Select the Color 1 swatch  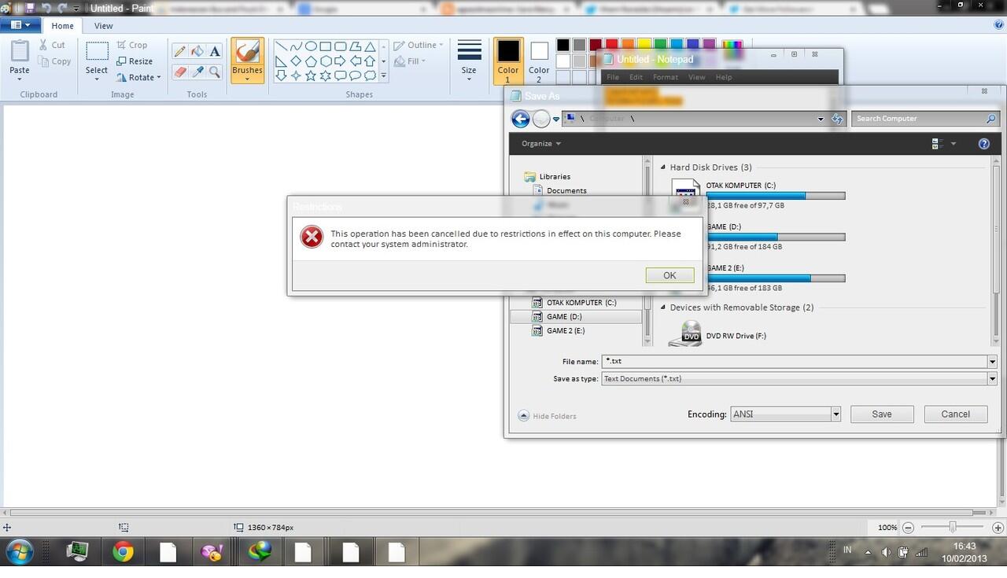[x=507, y=61]
